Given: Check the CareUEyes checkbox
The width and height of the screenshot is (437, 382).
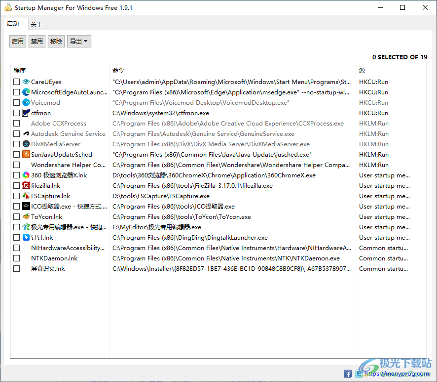Looking at the screenshot, I should [x=17, y=82].
